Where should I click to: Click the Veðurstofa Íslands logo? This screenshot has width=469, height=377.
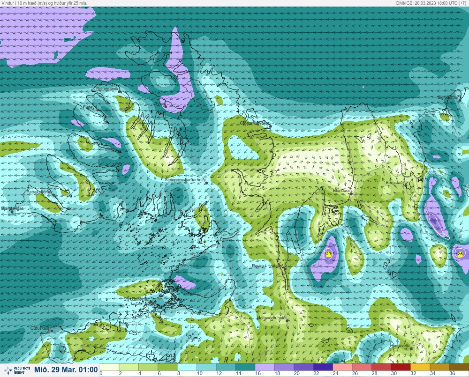16,370
